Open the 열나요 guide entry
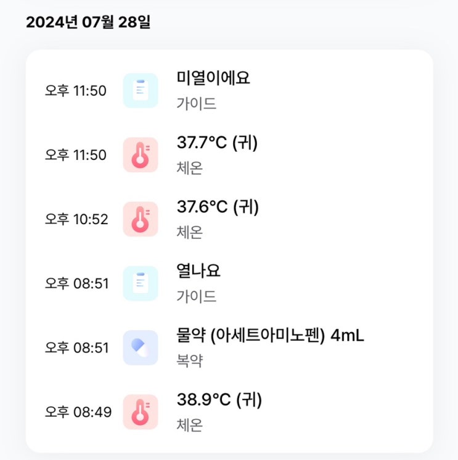 (229, 283)
